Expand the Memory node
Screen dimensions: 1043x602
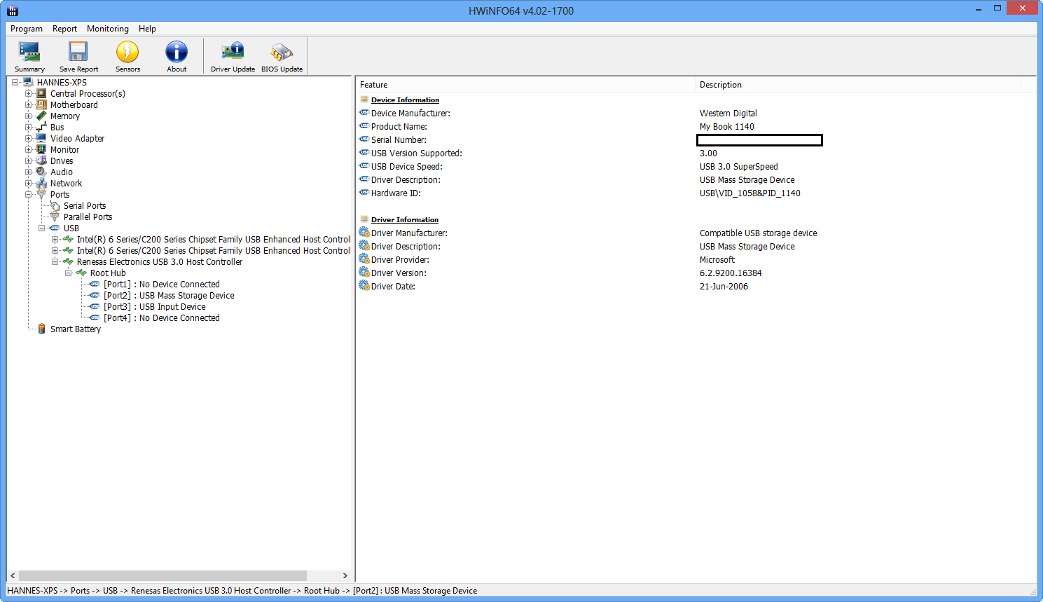coord(29,116)
